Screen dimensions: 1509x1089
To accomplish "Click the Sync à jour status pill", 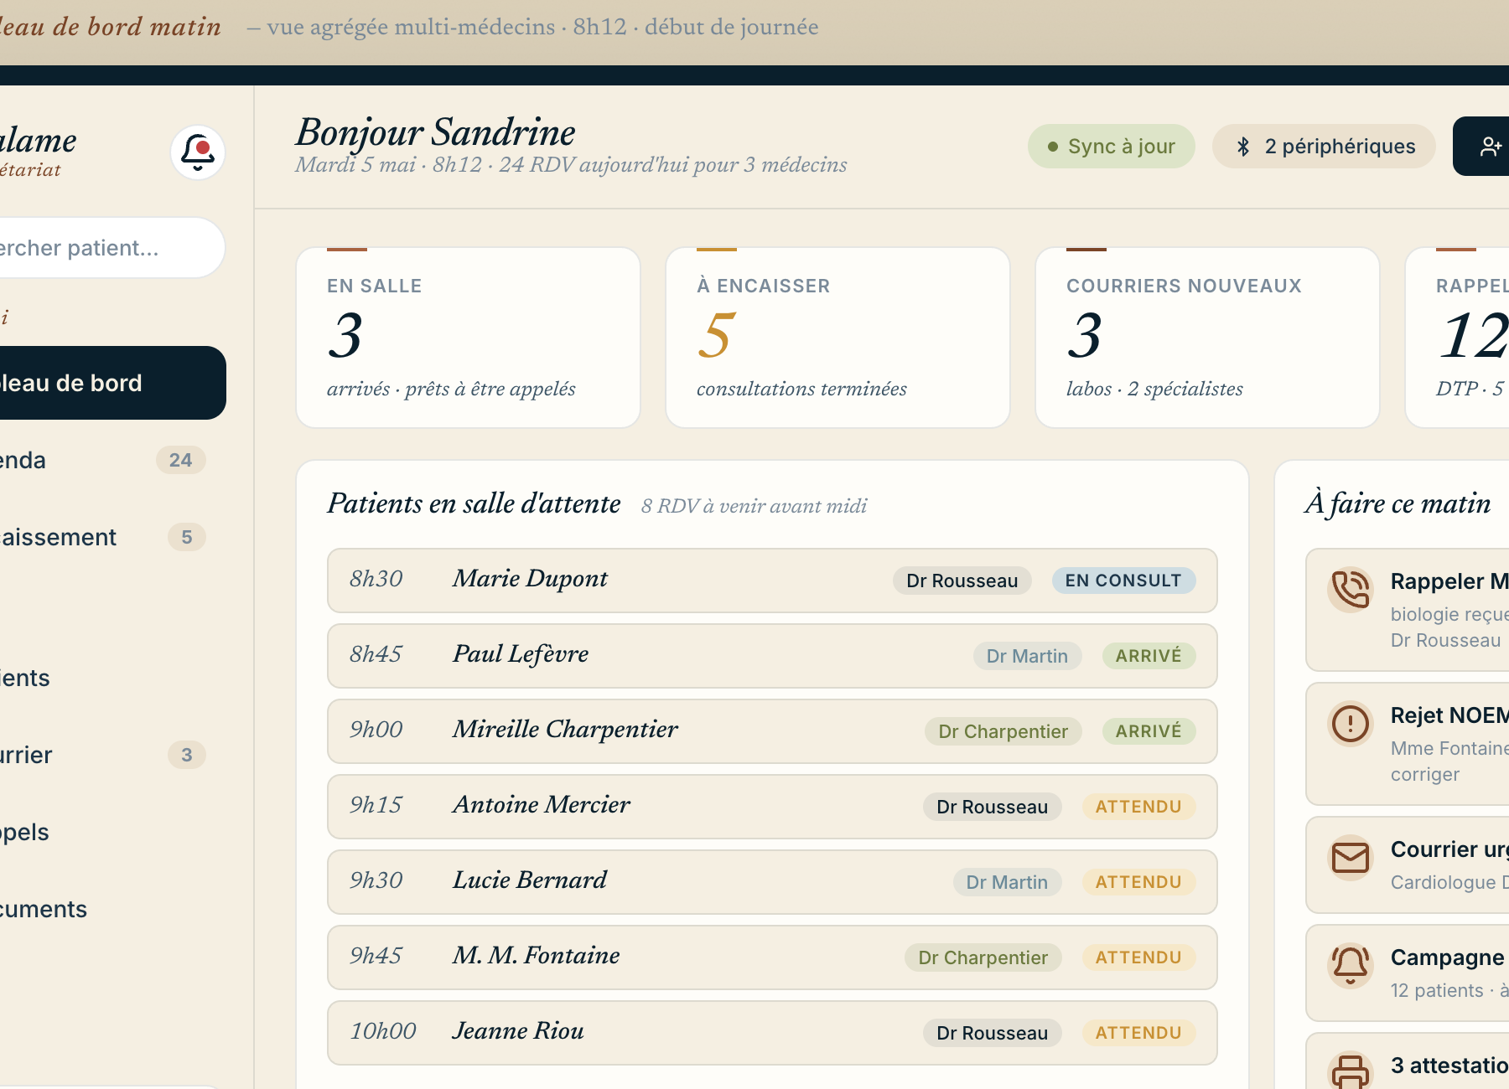I will [1112, 147].
